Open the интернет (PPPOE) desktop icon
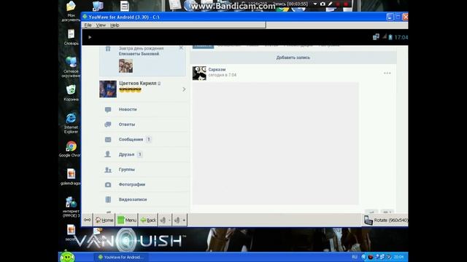Viewport: 467px width, 262px height. pos(71,207)
